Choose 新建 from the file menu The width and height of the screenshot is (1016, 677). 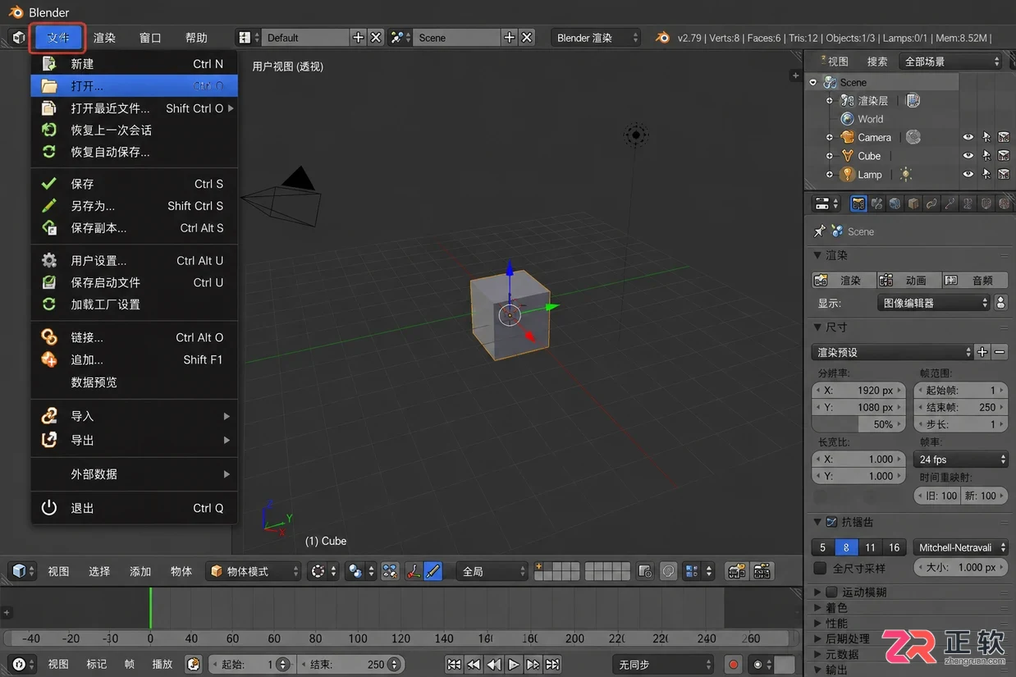[x=134, y=63]
